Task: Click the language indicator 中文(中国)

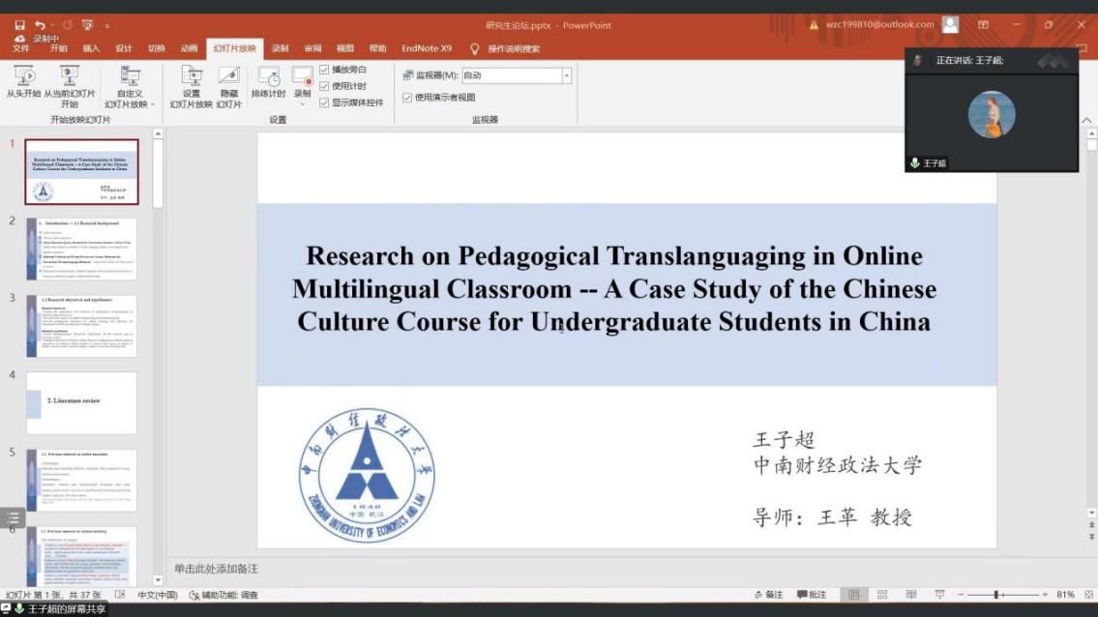Action: [158, 596]
